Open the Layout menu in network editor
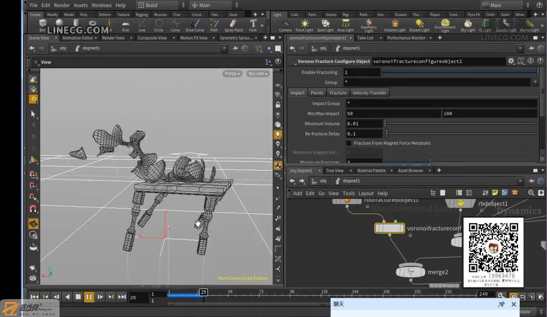547x317 pixels. pyautogui.click(x=366, y=193)
